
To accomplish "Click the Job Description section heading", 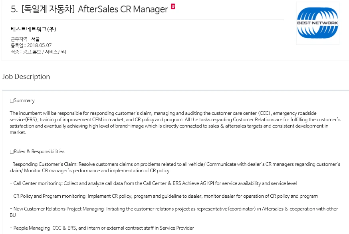I will [x=26, y=77].
